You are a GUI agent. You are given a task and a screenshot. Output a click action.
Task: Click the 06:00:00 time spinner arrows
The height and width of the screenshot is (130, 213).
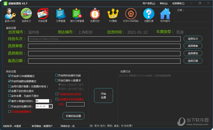(50, 106)
